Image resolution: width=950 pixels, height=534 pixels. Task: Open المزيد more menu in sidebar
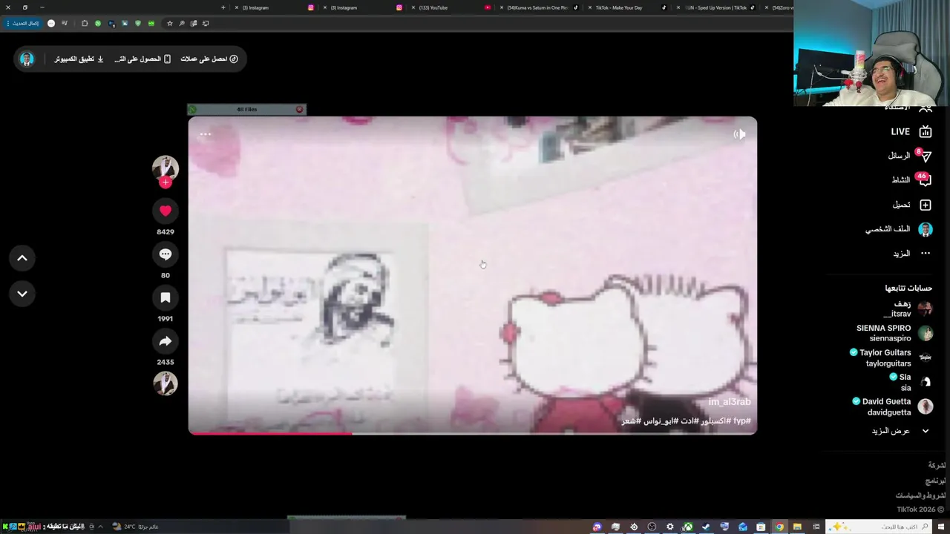[912, 254]
